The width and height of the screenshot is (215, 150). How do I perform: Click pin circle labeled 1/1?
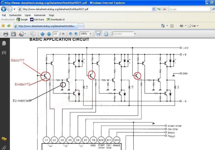coord(46,140)
